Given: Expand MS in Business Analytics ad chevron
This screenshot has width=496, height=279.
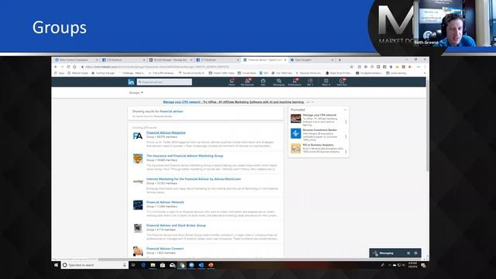Looking at the screenshot, I should pyautogui.click(x=346, y=152).
